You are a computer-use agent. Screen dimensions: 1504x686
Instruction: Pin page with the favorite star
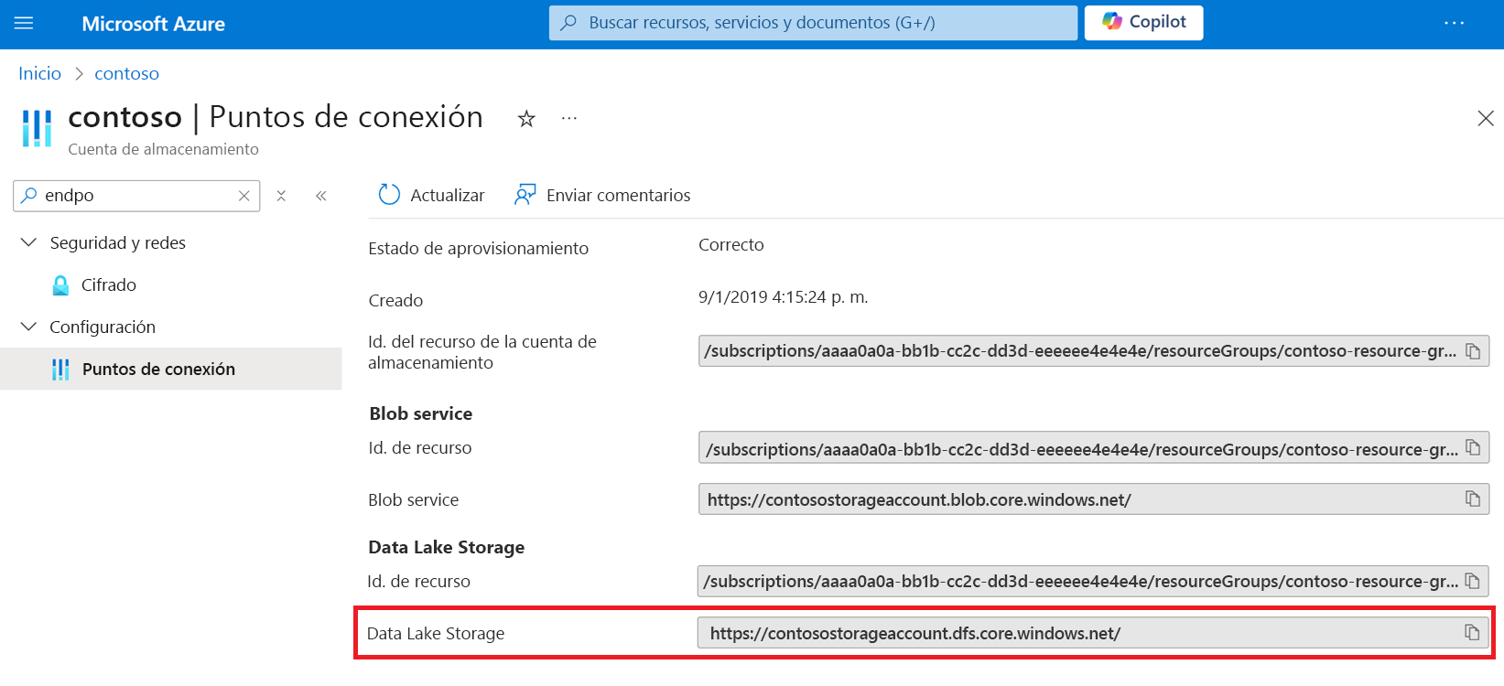point(526,119)
